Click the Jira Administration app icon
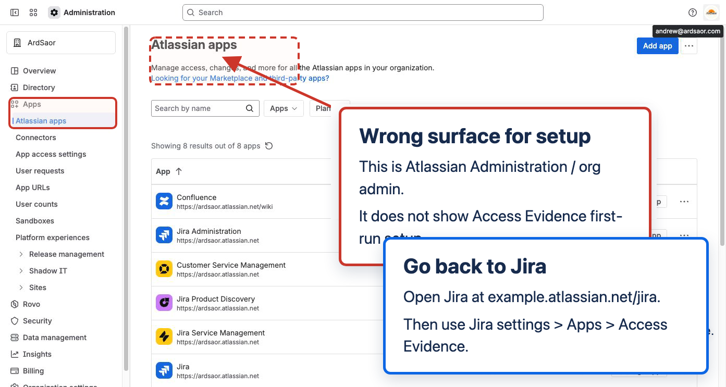Image resolution: width=726 pixels, height=387 pixels. (x=164, y=235)
